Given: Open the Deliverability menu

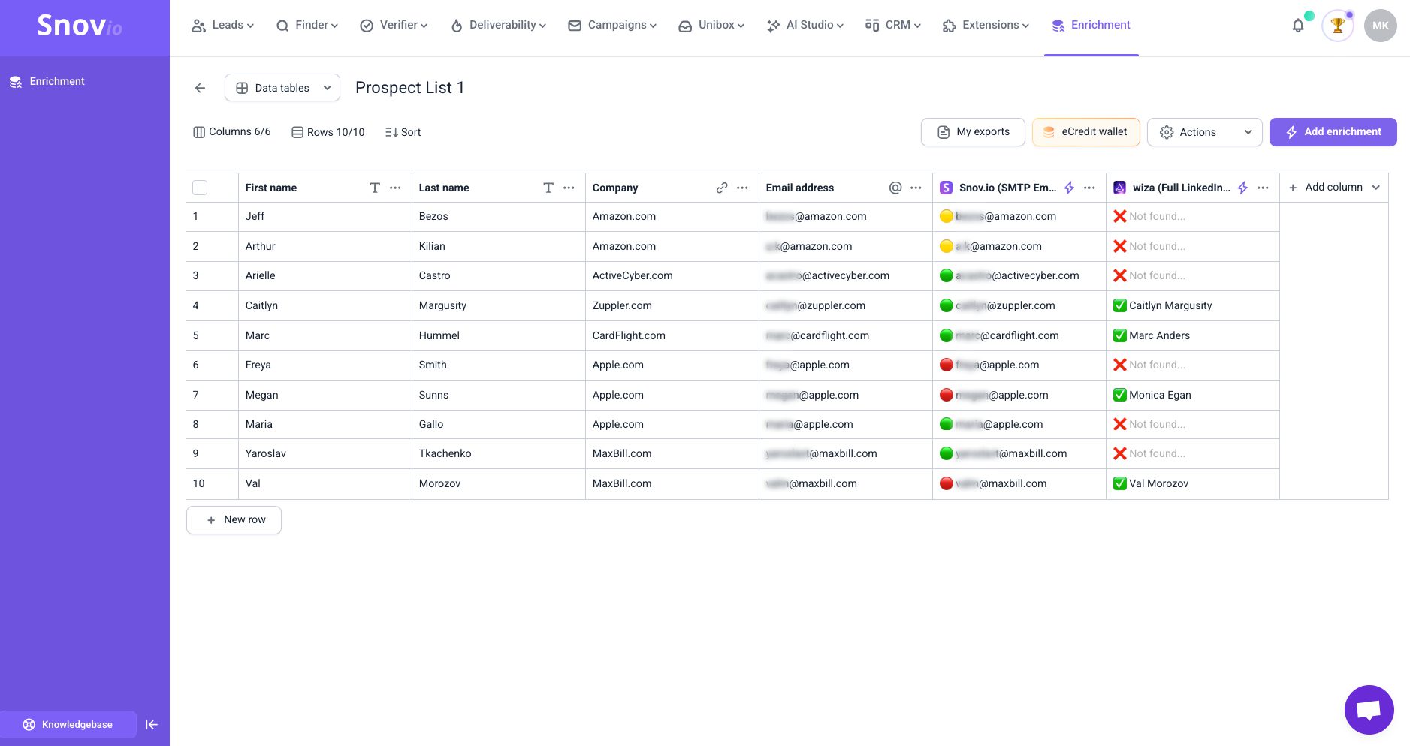Looking at the screenshot, I should click(x=499, y=25).
